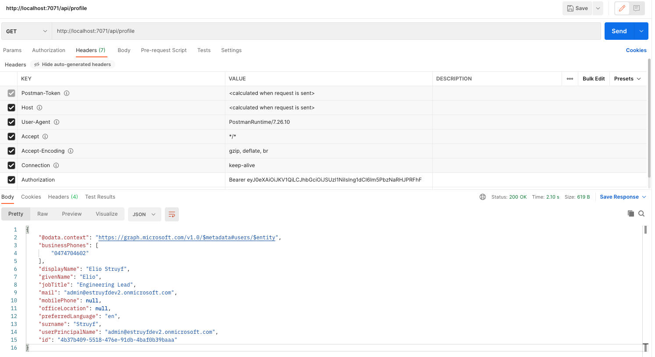
Task: Open the request Body tab
Action: (x=124, y=50)
